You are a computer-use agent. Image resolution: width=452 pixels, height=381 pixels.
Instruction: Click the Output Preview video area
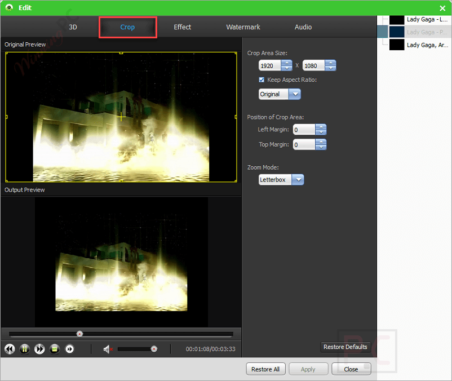(121, 262)
